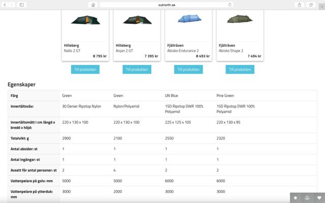Click the star icon in bottom bar
Viewport: 325px width, 203px height.
click(295, 197)
